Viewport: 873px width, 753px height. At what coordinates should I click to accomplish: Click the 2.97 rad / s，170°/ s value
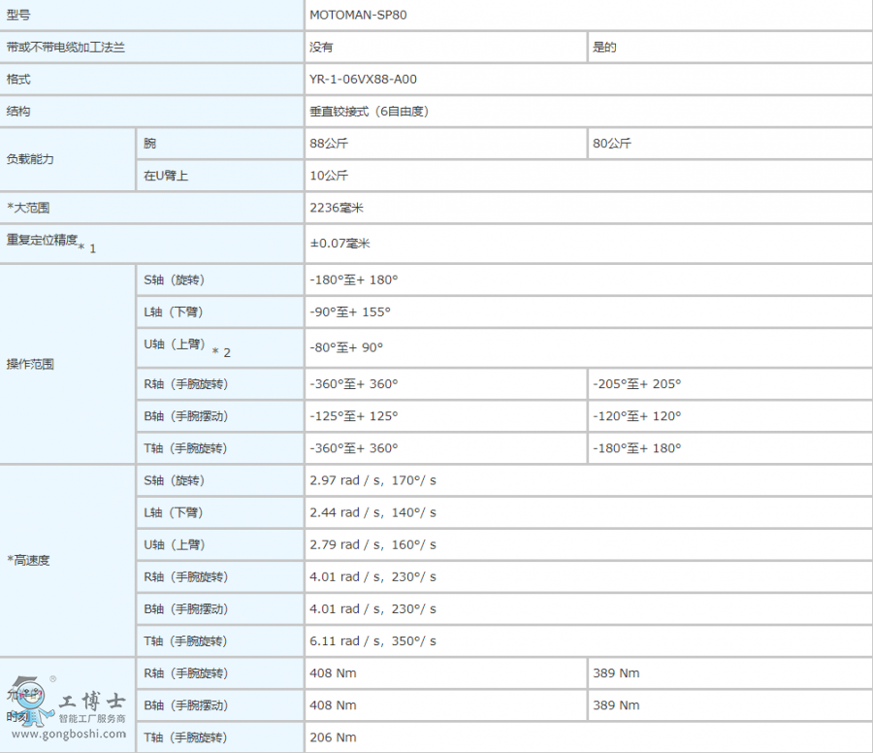pos(372,480)
